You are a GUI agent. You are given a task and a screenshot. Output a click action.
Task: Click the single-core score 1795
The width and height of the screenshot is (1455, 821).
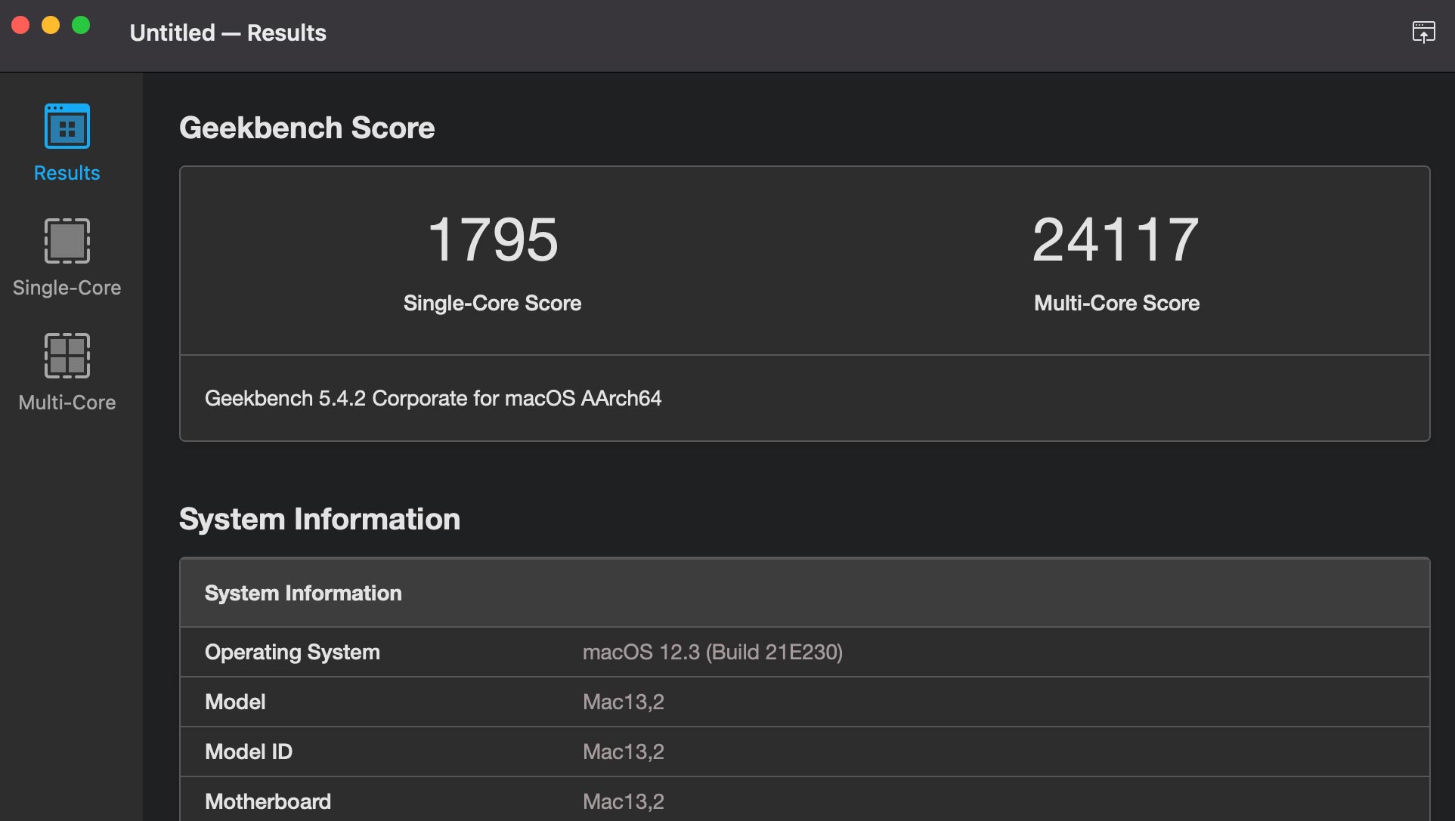pyautogui.click(x=493, y=239)
